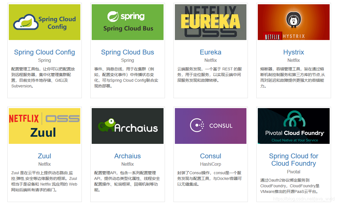Click the Consul purple banner image
Image resolution: width=337 pixels, height=204 pixels.
[211, 126]
